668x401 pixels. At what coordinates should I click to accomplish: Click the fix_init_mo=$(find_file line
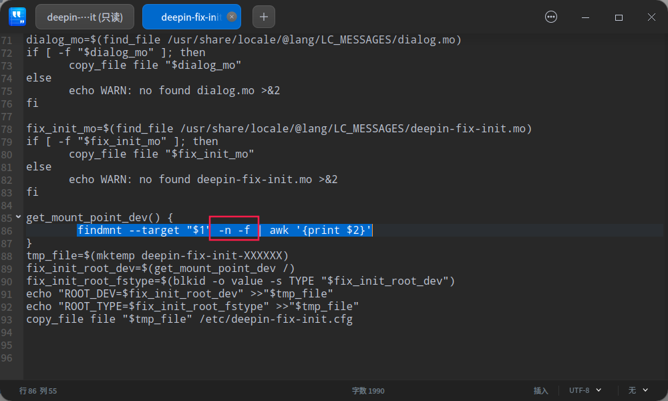coord(279,129)
